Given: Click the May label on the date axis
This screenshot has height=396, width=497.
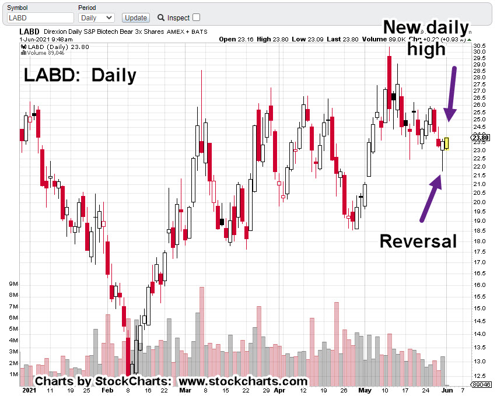Looking at the screenshot, I should click(365, 389).
